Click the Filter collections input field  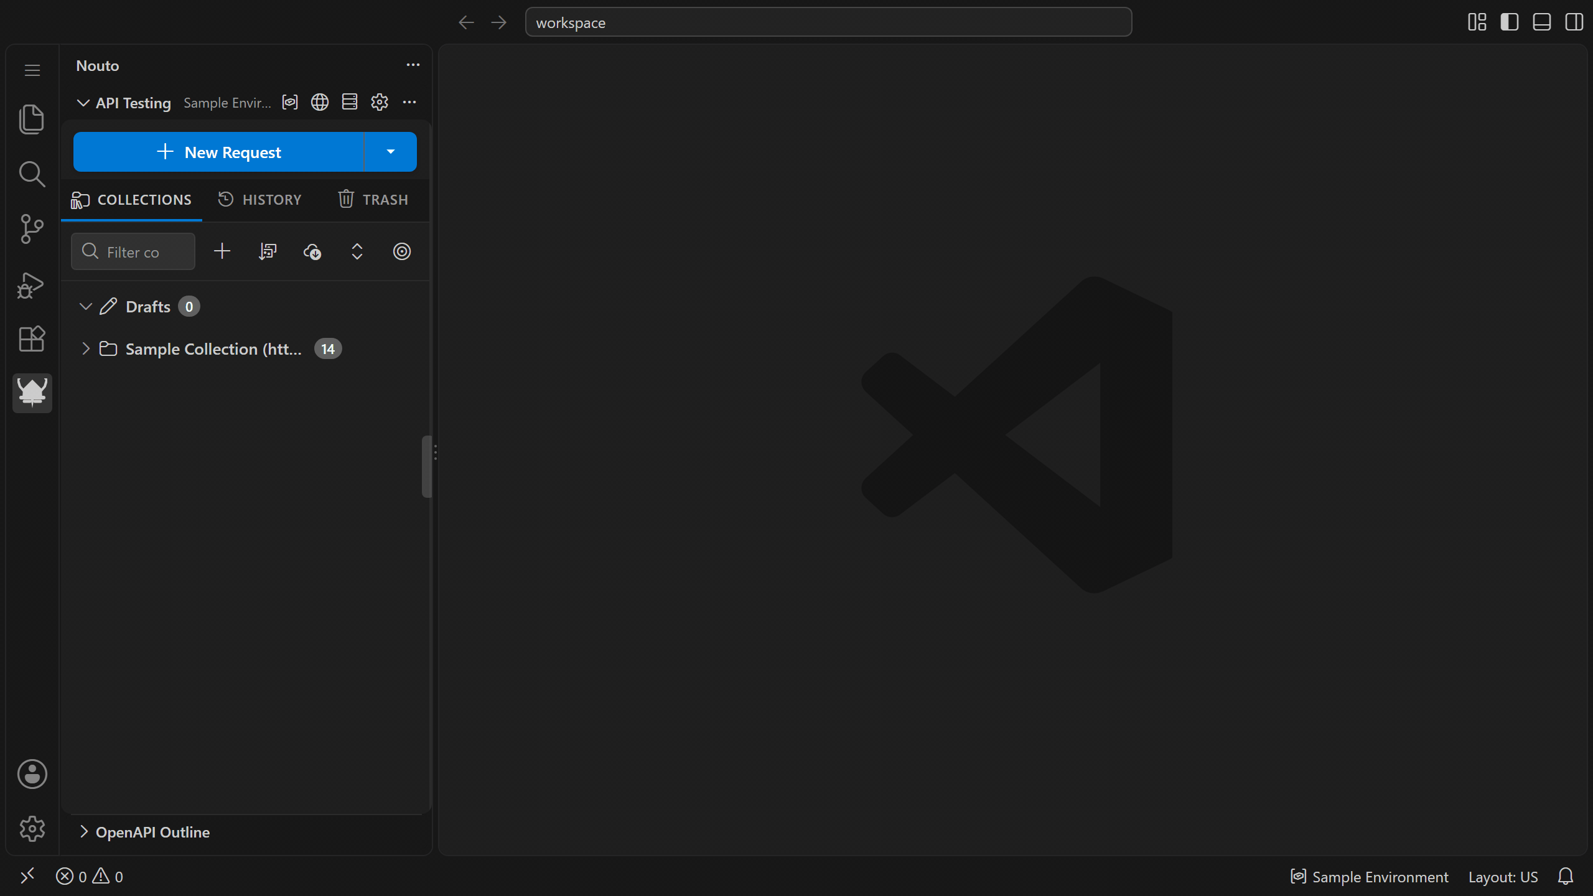coord(133,251)
